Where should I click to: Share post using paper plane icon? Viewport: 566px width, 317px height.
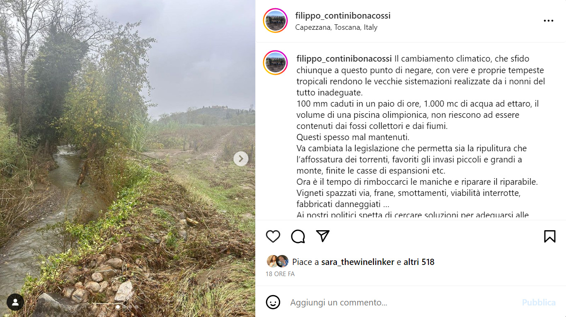pos(323,236)
